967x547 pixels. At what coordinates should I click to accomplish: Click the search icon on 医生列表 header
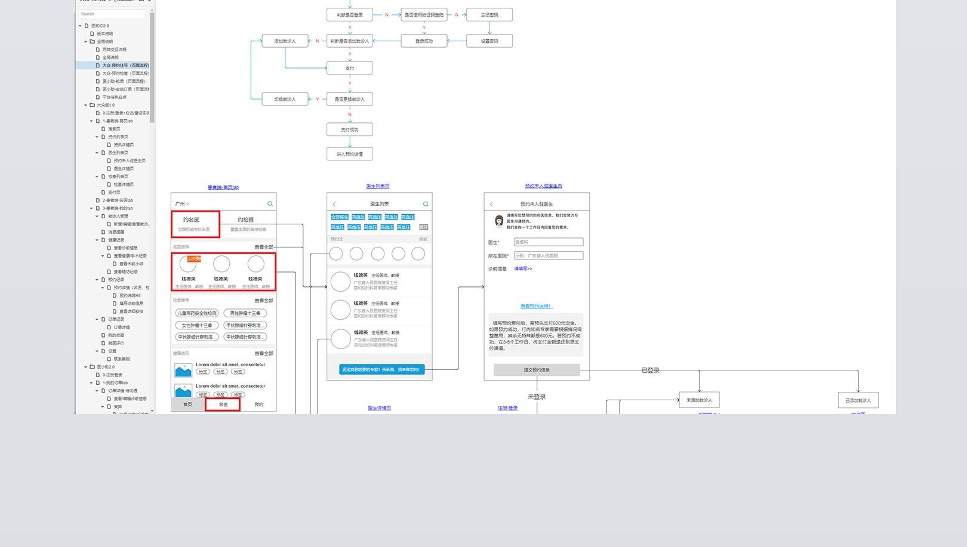426,204
